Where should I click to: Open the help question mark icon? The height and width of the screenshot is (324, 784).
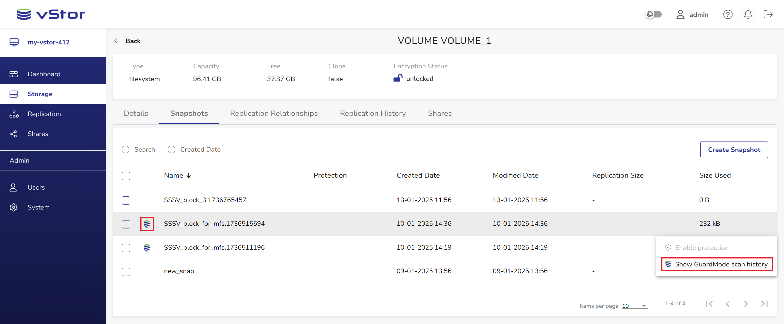coord(728,14)
